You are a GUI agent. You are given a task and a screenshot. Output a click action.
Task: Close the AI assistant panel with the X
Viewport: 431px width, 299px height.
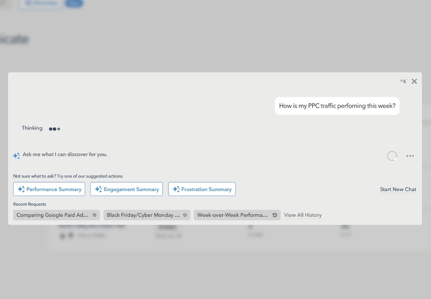coord(414,81)
